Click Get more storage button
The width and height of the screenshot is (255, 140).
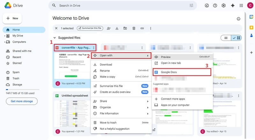click(22, 101)
